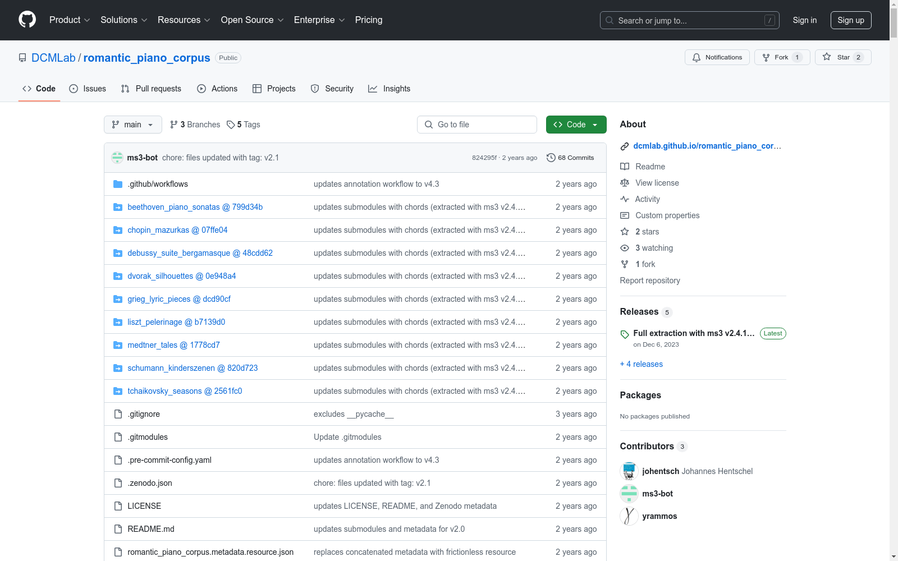Click the .gitignore file icon
The height and width of the screenshot is (561, 898).
click(118, 414)
